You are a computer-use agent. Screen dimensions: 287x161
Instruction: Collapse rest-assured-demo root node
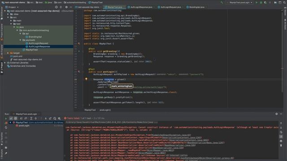point(5,11)
